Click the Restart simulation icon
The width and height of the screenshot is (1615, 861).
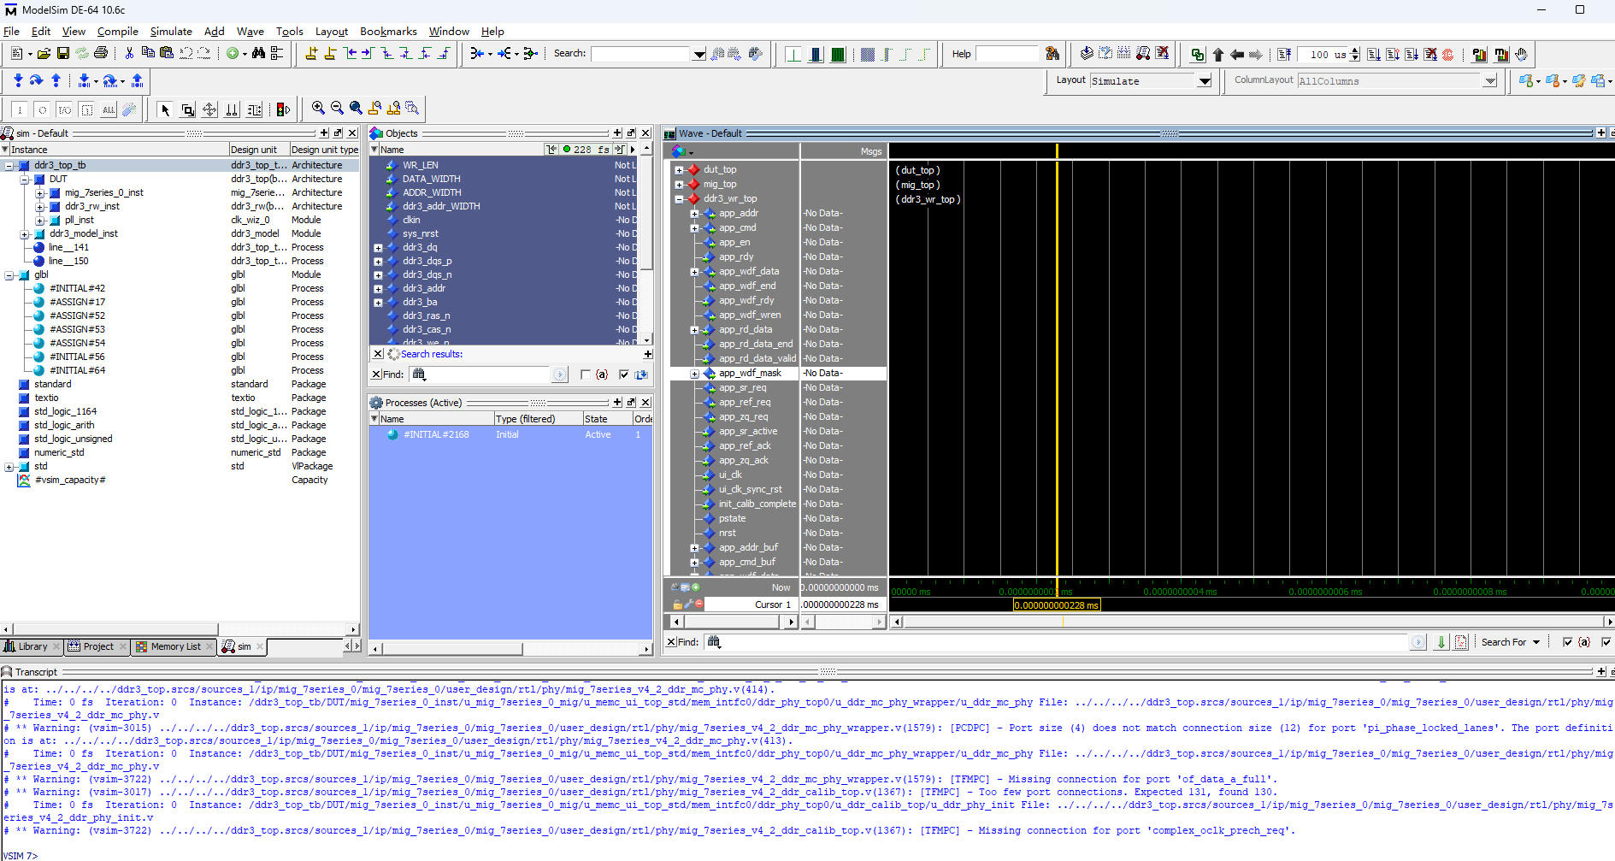tap(1284, 54)
